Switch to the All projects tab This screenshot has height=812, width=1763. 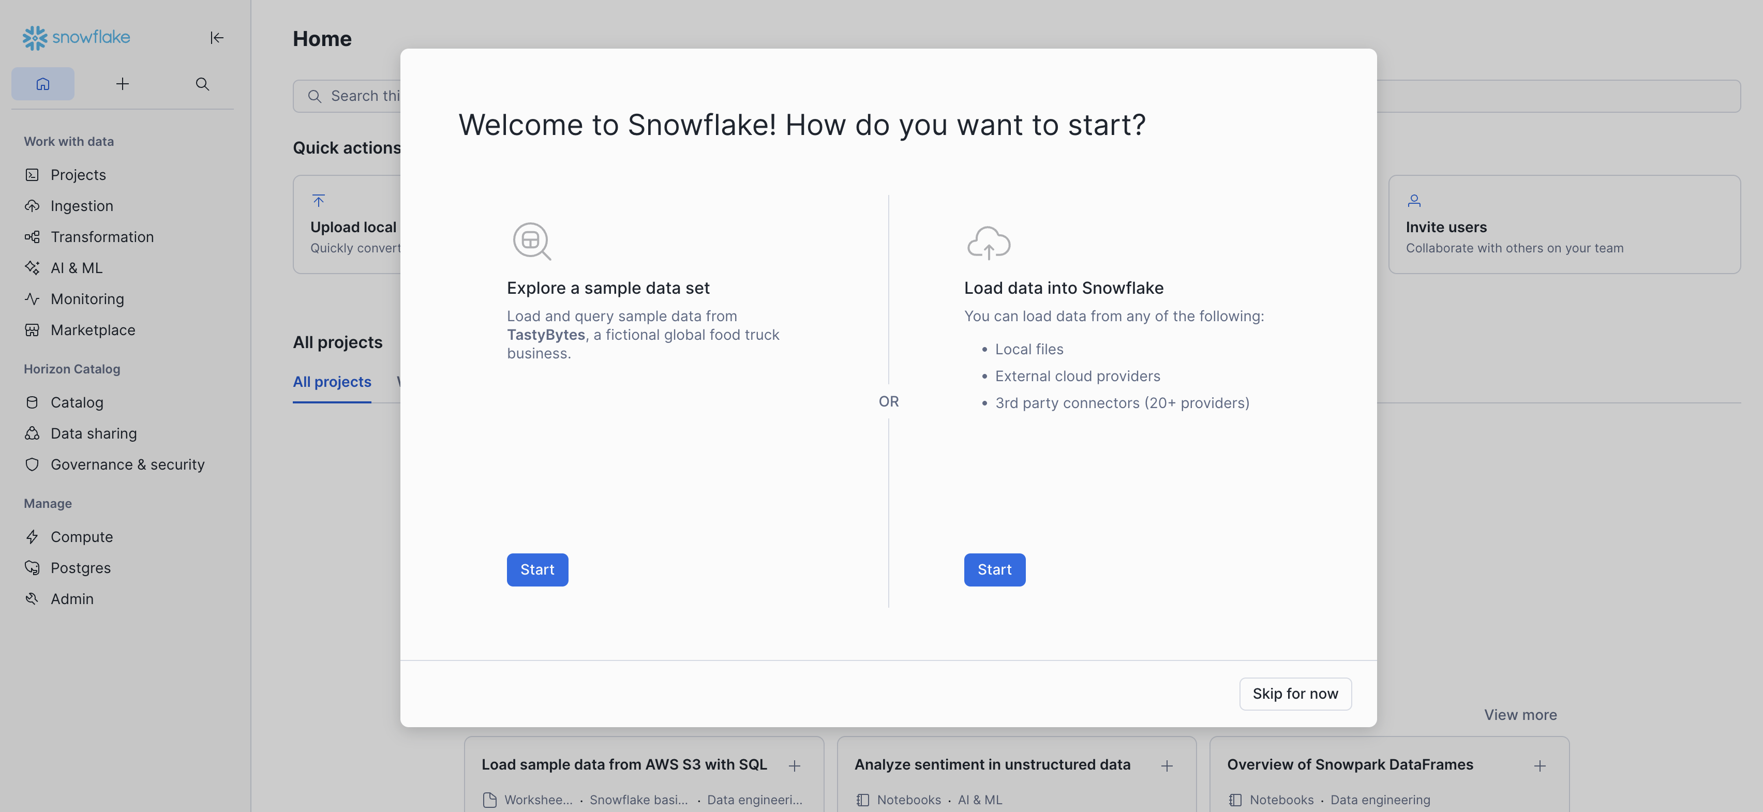click(332, 382)
